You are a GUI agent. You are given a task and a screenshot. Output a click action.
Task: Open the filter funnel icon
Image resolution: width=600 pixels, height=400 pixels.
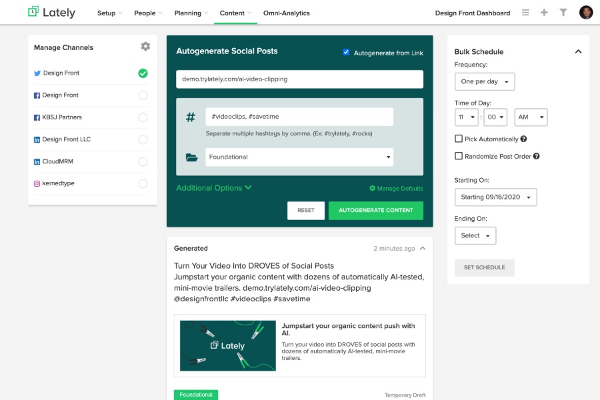tap(563, 13)
